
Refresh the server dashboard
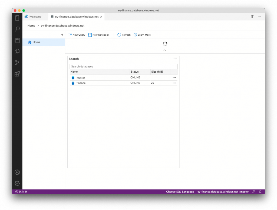coord(124,35)
